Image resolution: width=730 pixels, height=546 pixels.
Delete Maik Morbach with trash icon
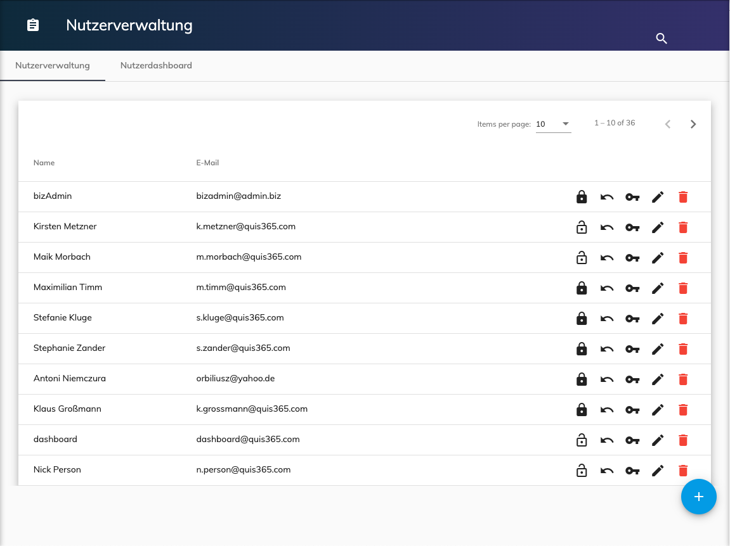pos(683,258)
